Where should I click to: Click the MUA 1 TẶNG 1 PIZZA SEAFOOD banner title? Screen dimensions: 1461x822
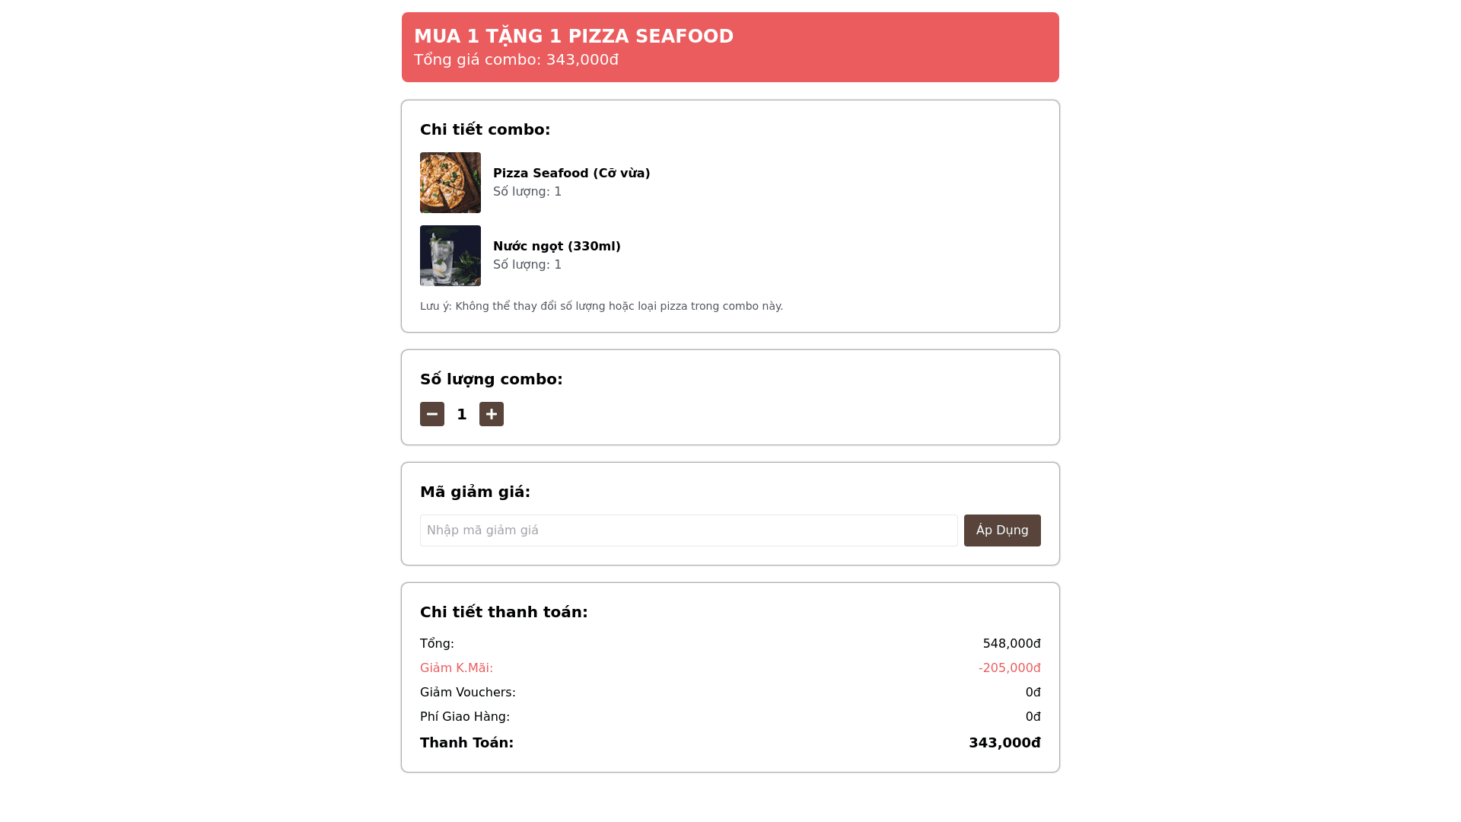coord(574,37)
